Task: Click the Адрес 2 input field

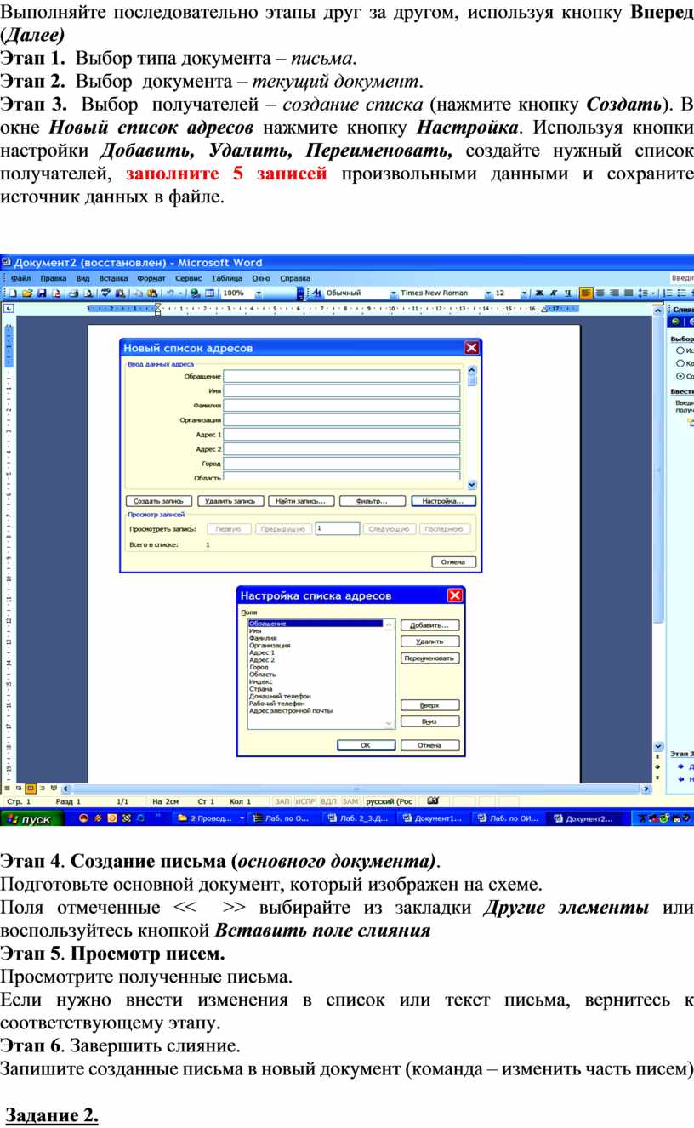Action: [342, 448]
